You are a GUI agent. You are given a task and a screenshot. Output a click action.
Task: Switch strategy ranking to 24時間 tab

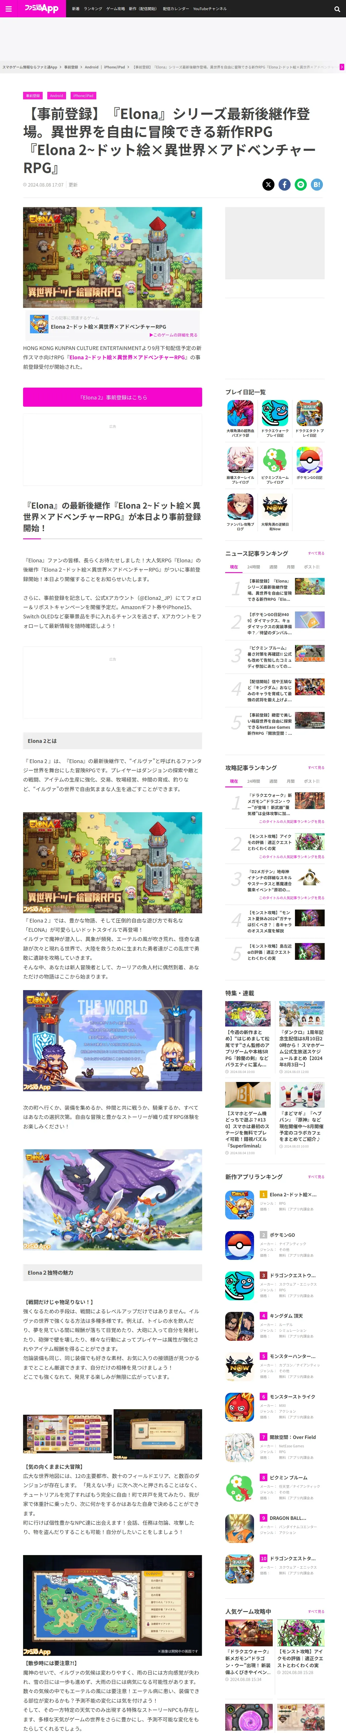253,781
